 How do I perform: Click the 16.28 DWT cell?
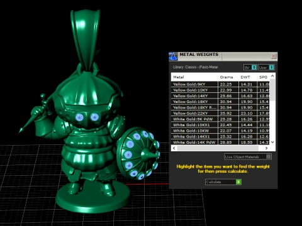(248, 136)
